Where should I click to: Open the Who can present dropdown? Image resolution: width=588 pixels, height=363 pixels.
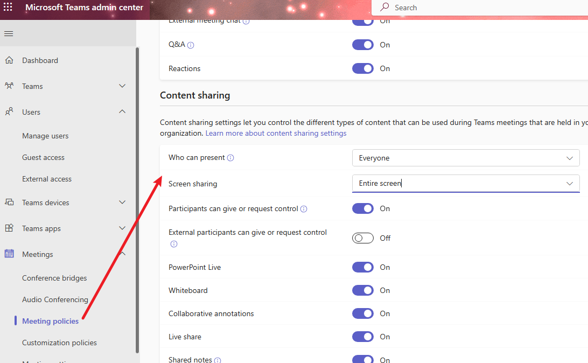click(x=466, y=158)
